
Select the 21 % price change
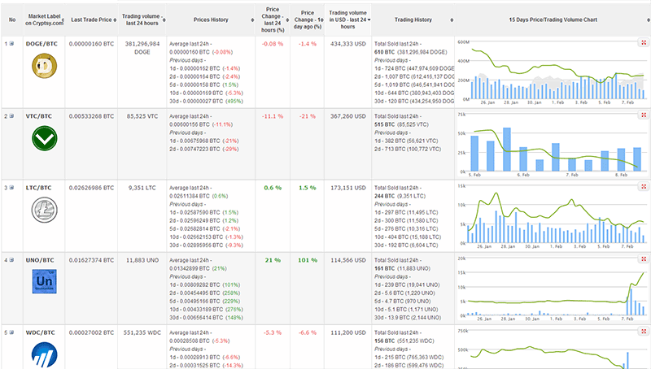pyautogui.click(x=273, y=260)
